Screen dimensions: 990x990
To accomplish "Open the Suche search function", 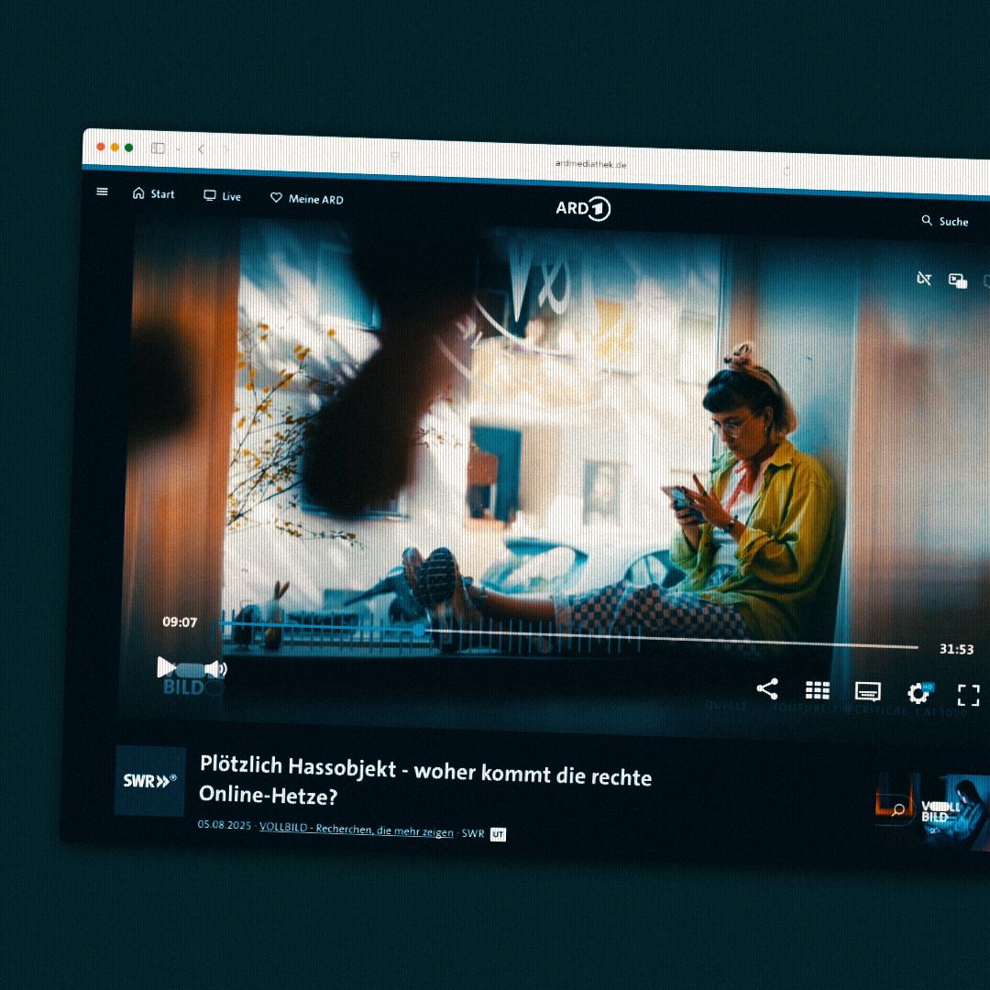I will click(946, 221).
